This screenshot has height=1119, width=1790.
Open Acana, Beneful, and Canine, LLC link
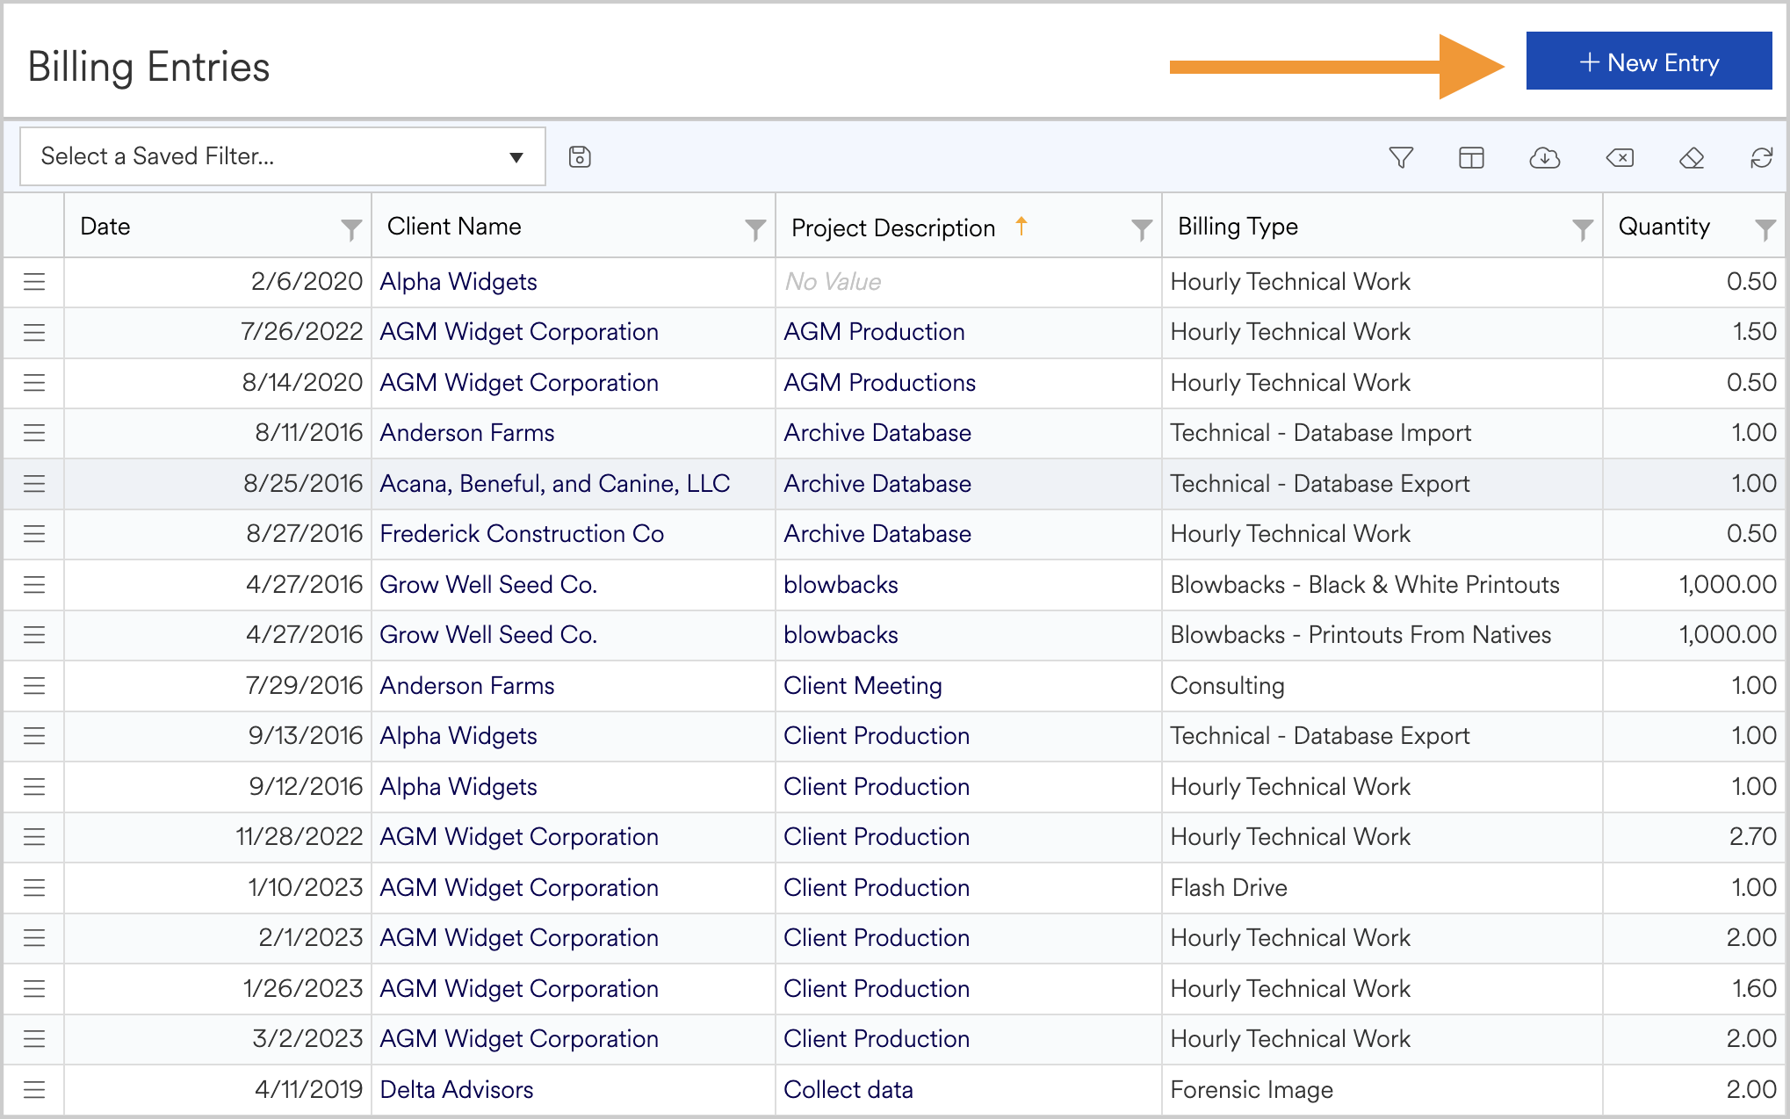pyautogui.click(x=555, y=484)
